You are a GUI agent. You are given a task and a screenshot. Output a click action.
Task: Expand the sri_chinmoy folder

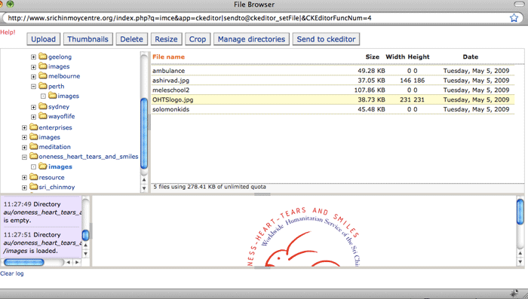point(24,188)
